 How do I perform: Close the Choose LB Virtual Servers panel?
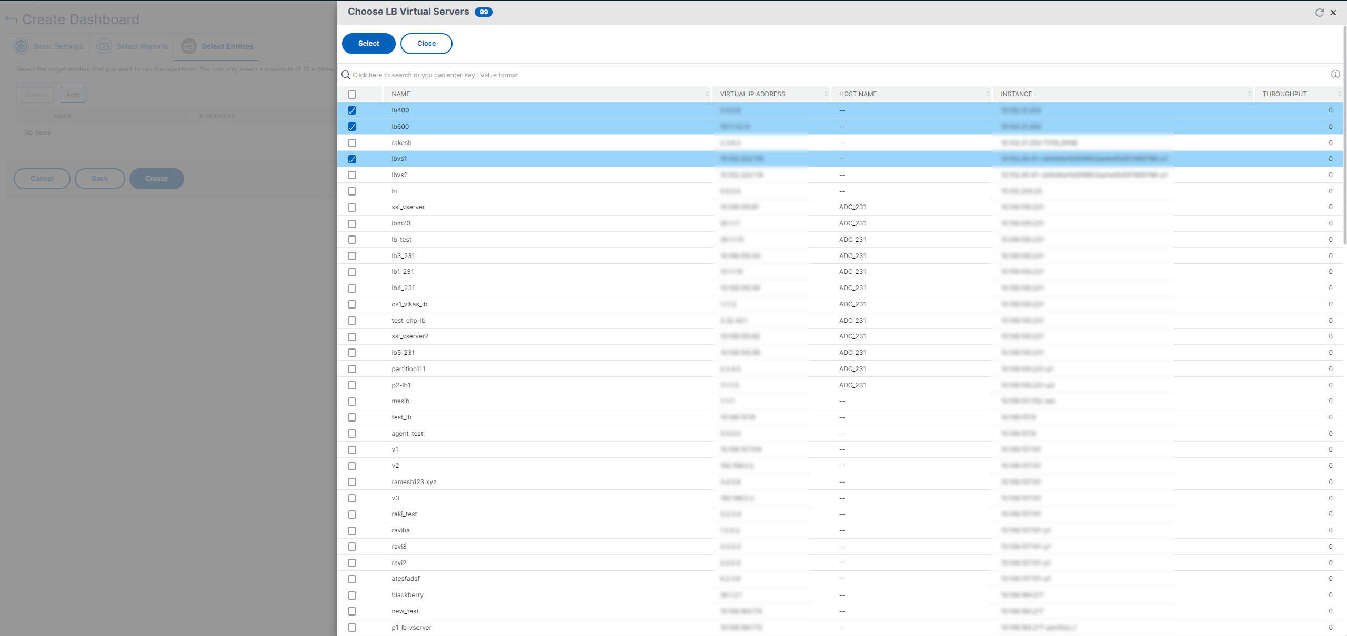[1333, 13]
